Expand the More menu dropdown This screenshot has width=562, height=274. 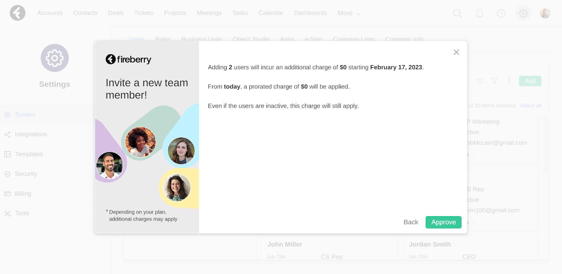349,13
